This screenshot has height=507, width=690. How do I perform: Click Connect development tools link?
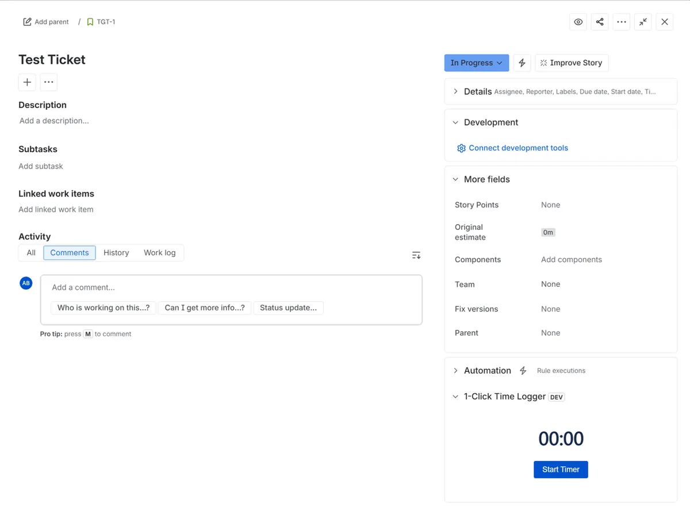point(518,148)
